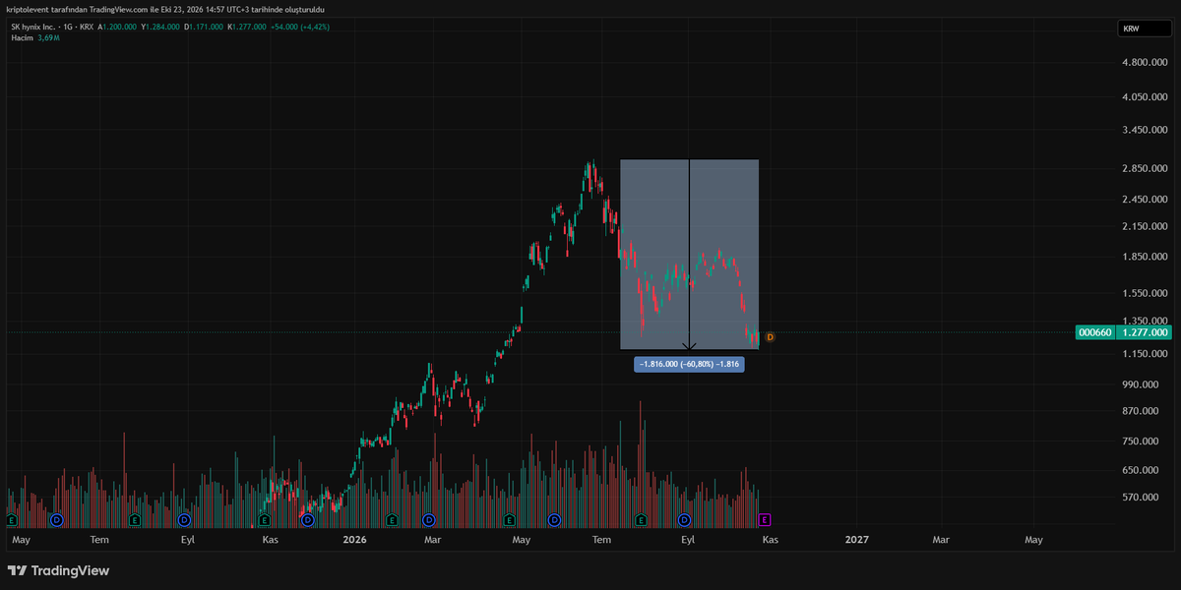Click the 2026 year label on the time axis

[x=356, y=540]
